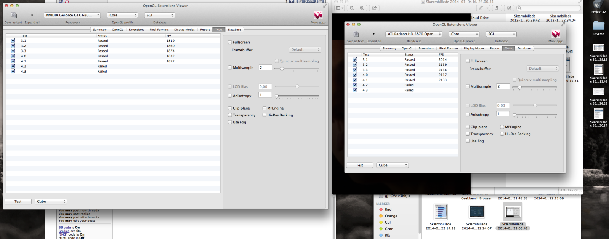Open markup pen dropdown arrow in Preview
The image size is (609, 239).
coord(487,8)
